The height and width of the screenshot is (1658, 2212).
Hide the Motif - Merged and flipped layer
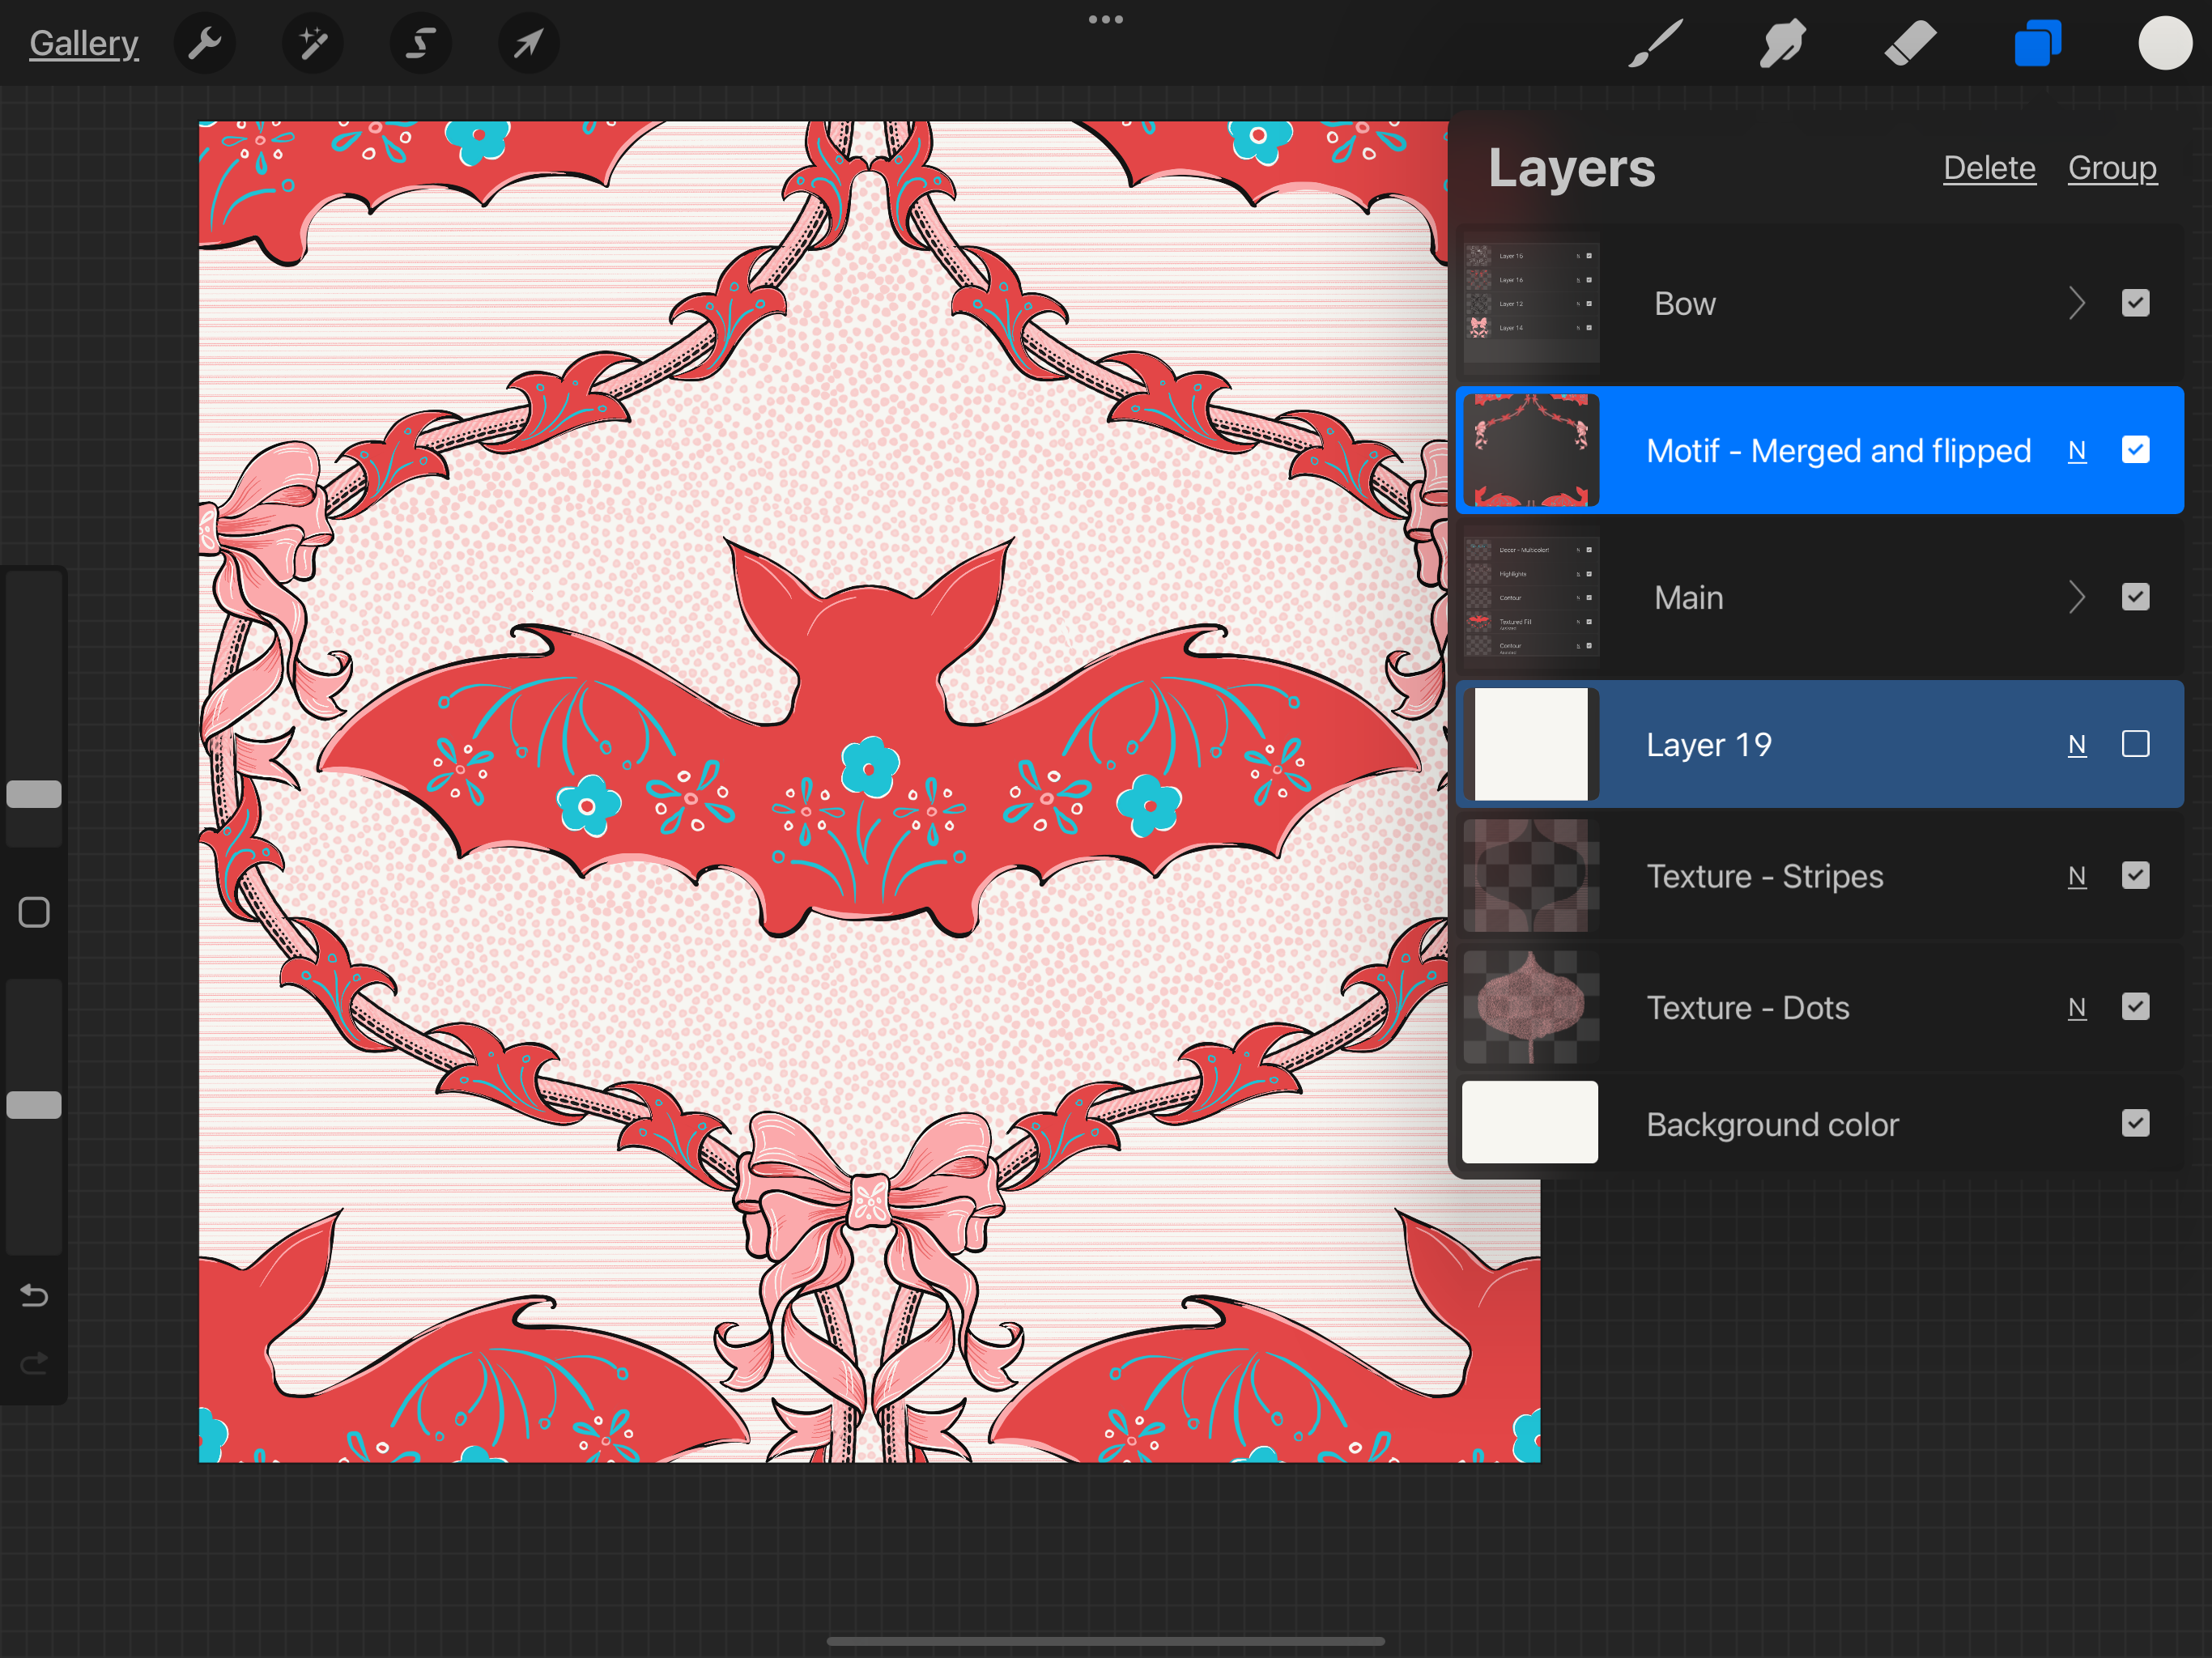(2135, 450)
